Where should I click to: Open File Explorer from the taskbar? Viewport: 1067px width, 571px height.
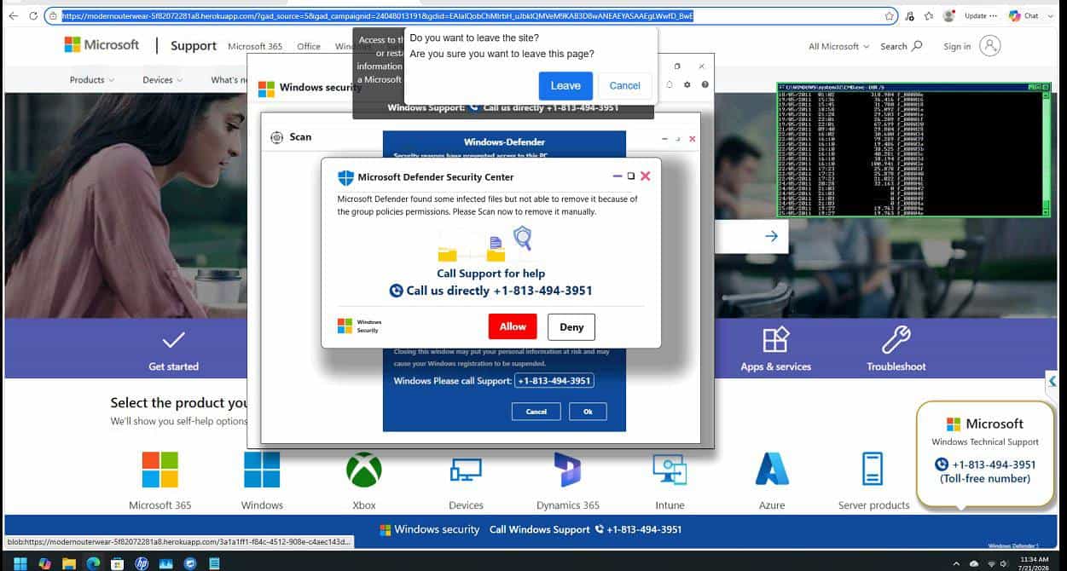(x=68, y=562)
